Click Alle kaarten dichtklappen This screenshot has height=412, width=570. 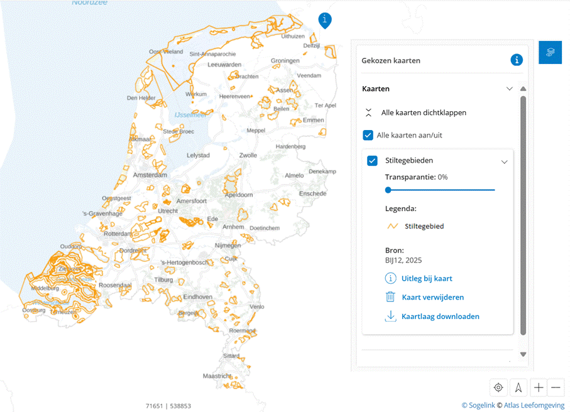pos(423,113)
